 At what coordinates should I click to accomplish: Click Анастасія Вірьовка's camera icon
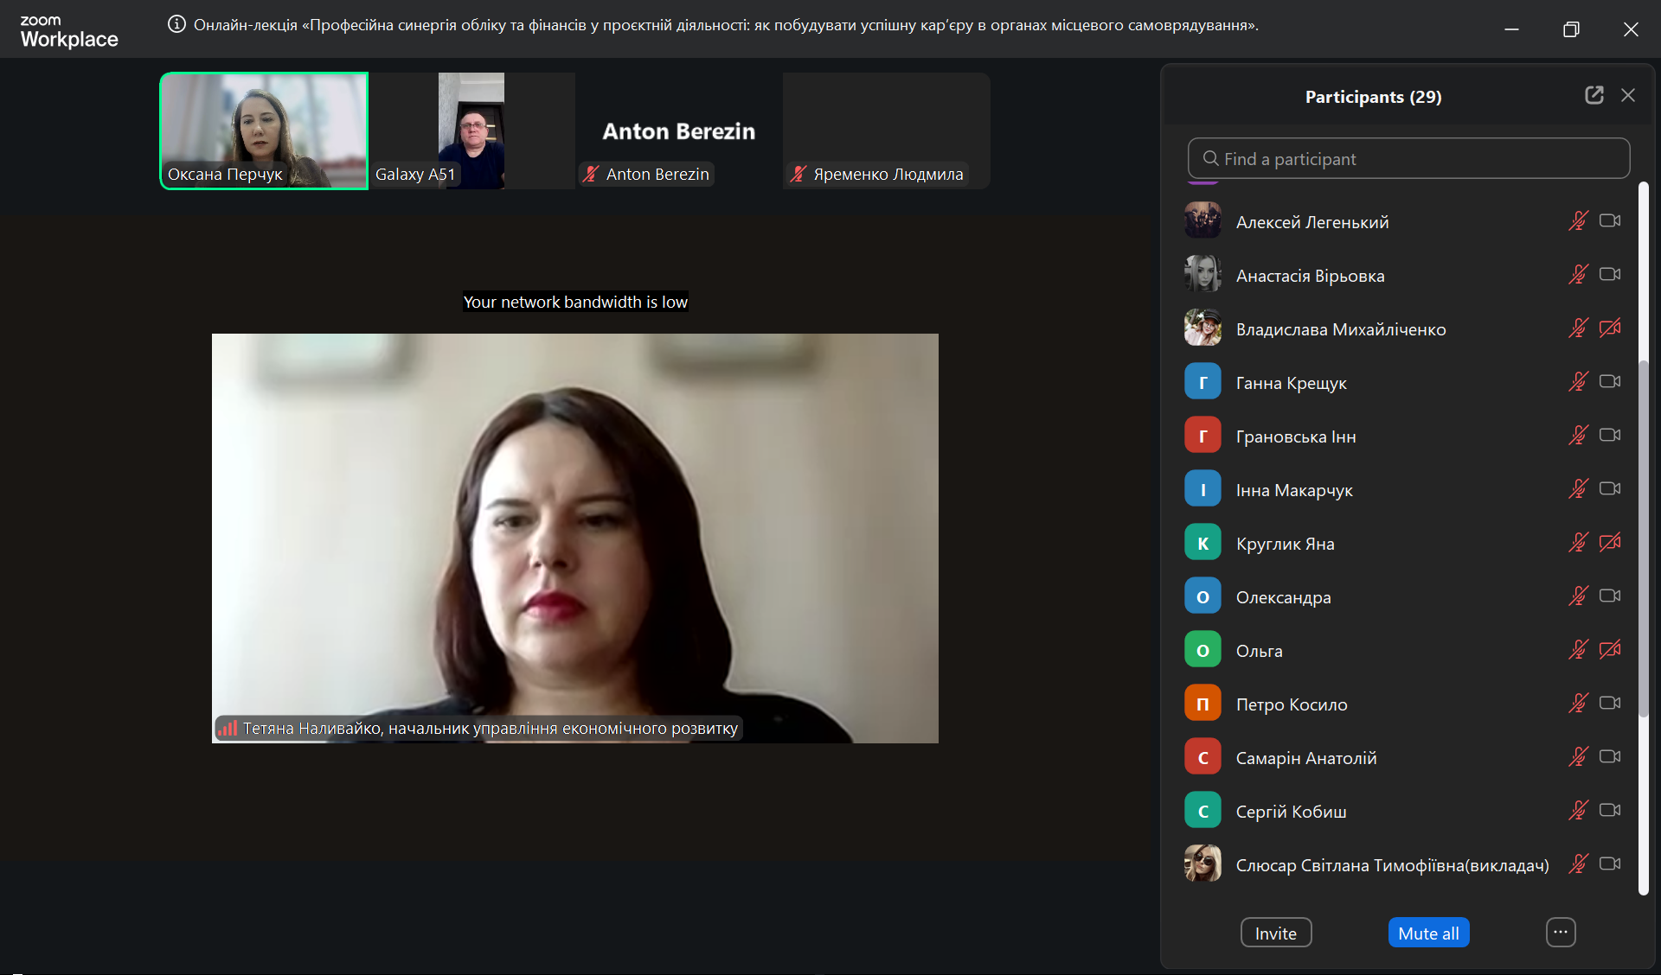point(1609,275)
